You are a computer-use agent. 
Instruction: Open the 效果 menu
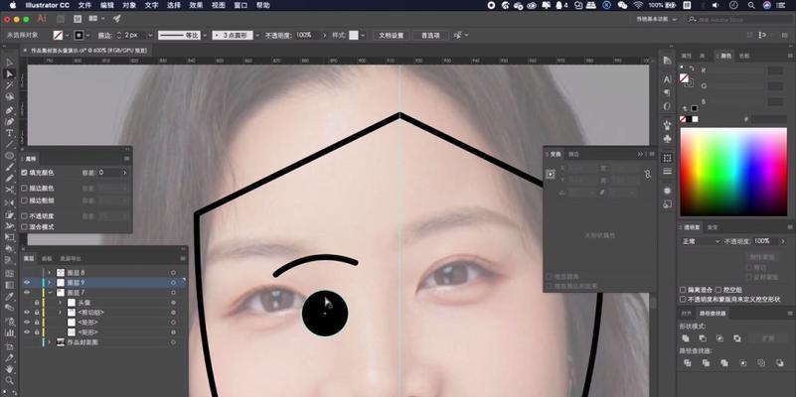196,5
